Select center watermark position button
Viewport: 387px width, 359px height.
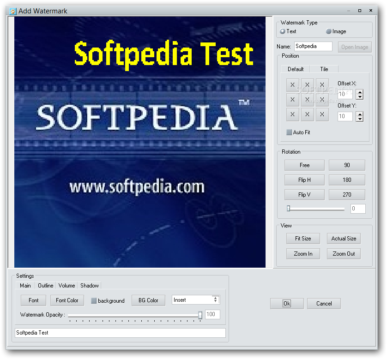[307, 100]
